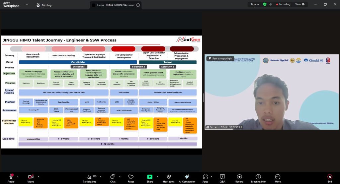Expand video options arrow beside Video
Viewport: 340px width, 184px height.
39,177
